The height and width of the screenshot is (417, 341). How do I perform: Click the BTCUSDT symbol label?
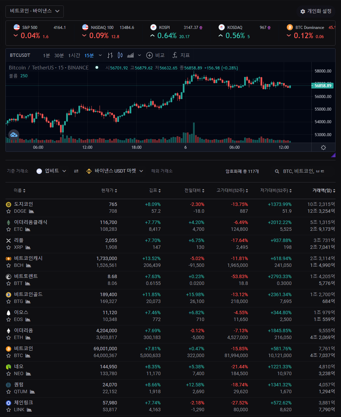coord(20,55)
